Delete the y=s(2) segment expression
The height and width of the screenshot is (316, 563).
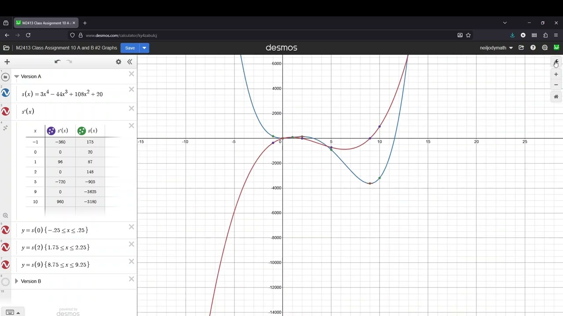click(132, 244)
